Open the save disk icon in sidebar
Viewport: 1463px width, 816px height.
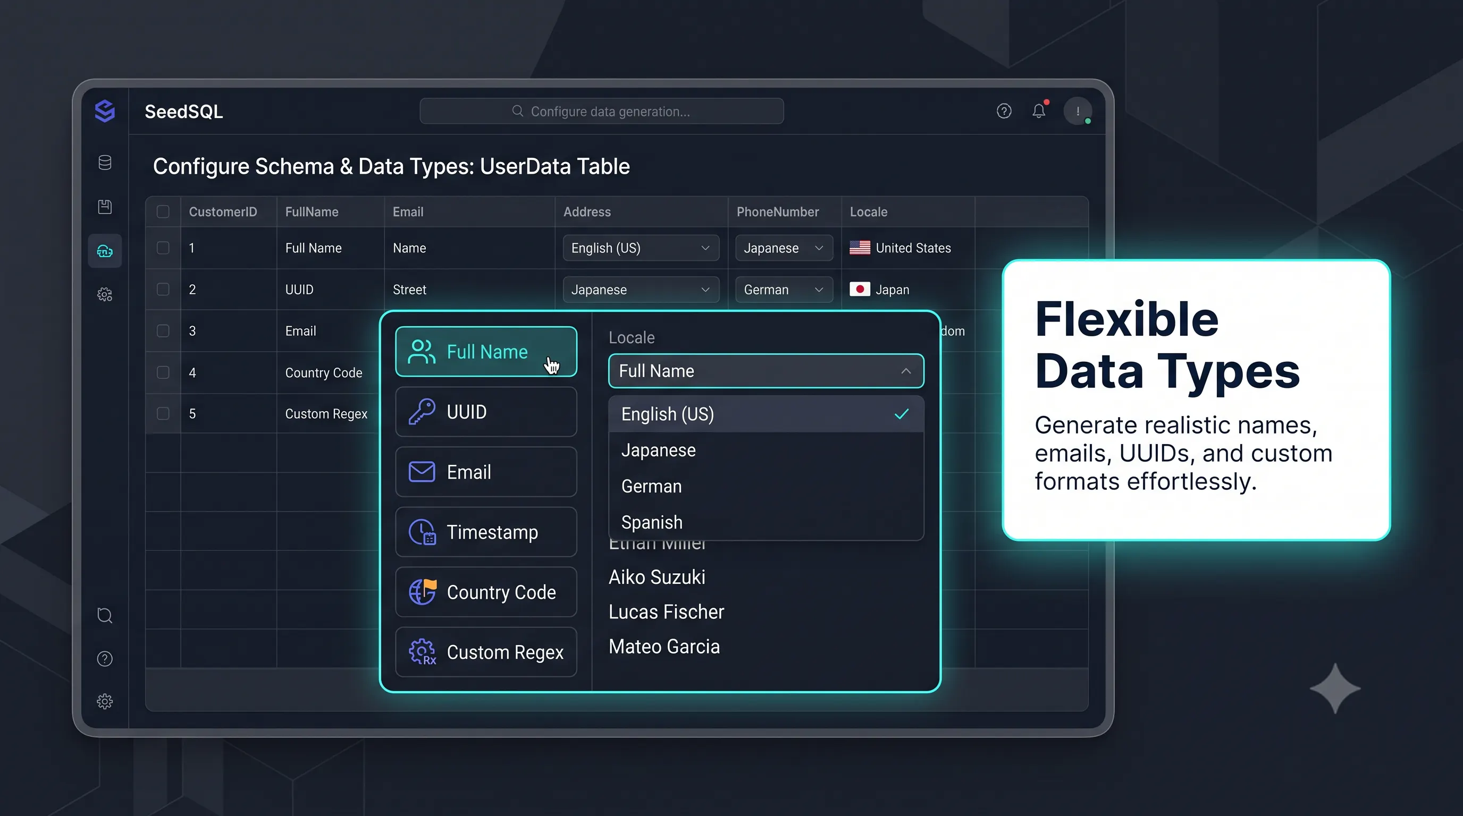pyautogui.click(x=105, y=207)
